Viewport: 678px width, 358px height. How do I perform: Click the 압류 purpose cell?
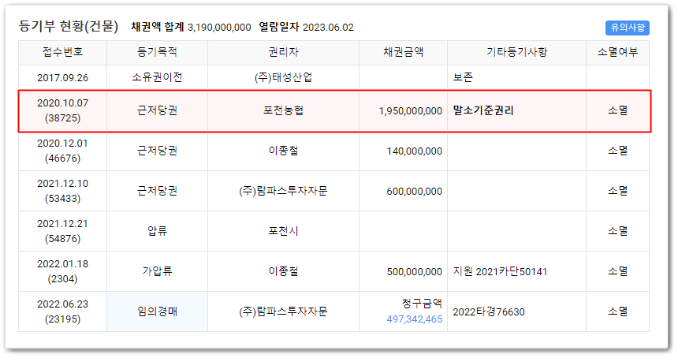click(157, 231)
